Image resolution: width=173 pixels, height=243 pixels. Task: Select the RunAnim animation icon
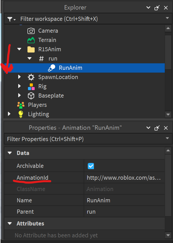(52, 68)
